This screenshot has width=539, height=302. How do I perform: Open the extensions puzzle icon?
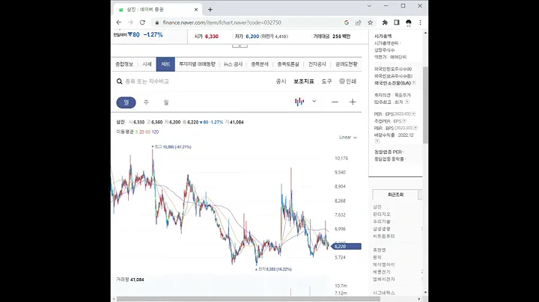[x=385, y=22]
